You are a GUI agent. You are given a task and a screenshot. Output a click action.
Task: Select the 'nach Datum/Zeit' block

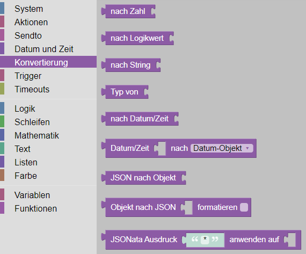pos(140,119)
